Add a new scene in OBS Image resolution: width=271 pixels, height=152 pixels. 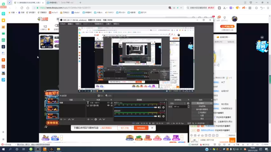(x=61, y=119)
